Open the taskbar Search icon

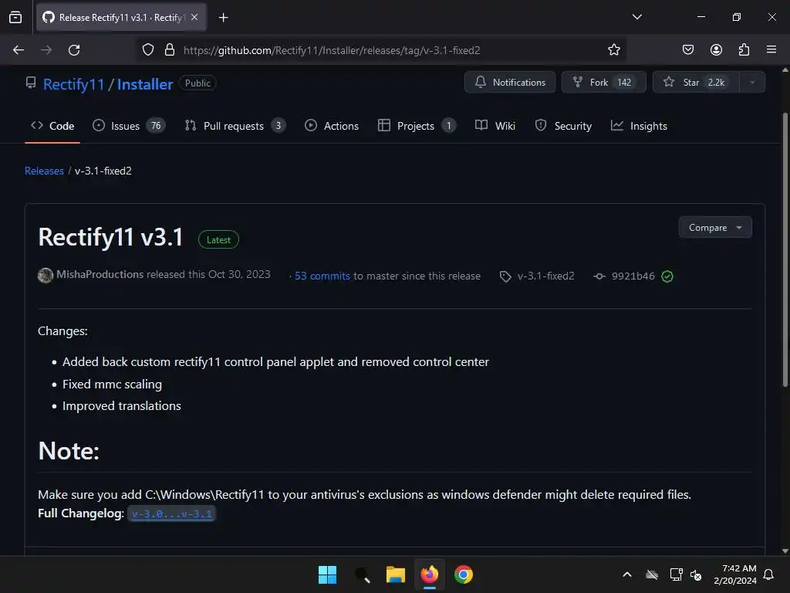click(362, 574)
